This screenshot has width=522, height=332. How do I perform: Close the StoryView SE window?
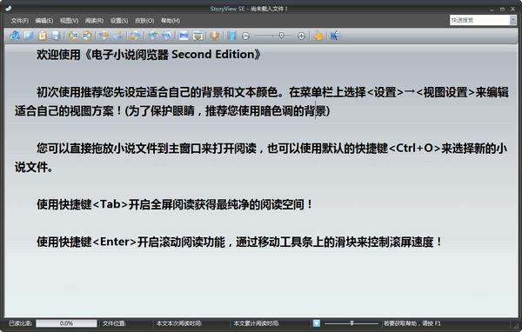pyautogui.click(x=512, y=10)
